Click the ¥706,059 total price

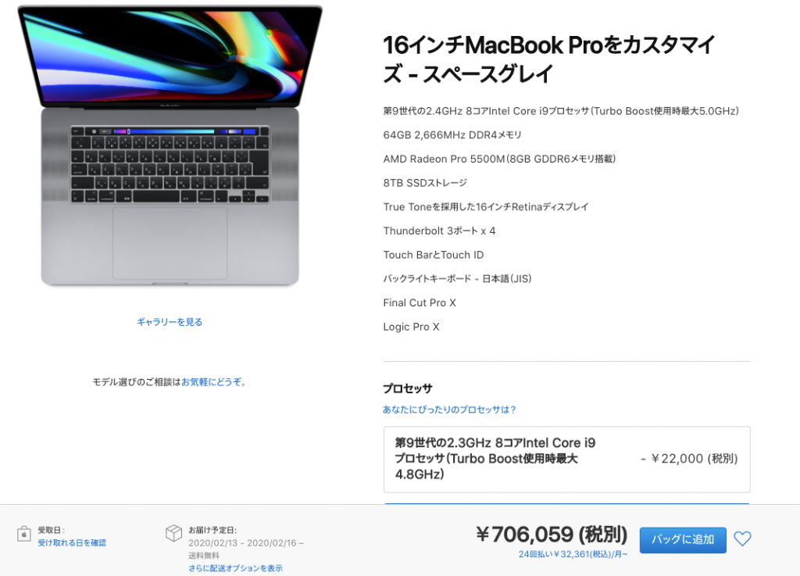552,534
